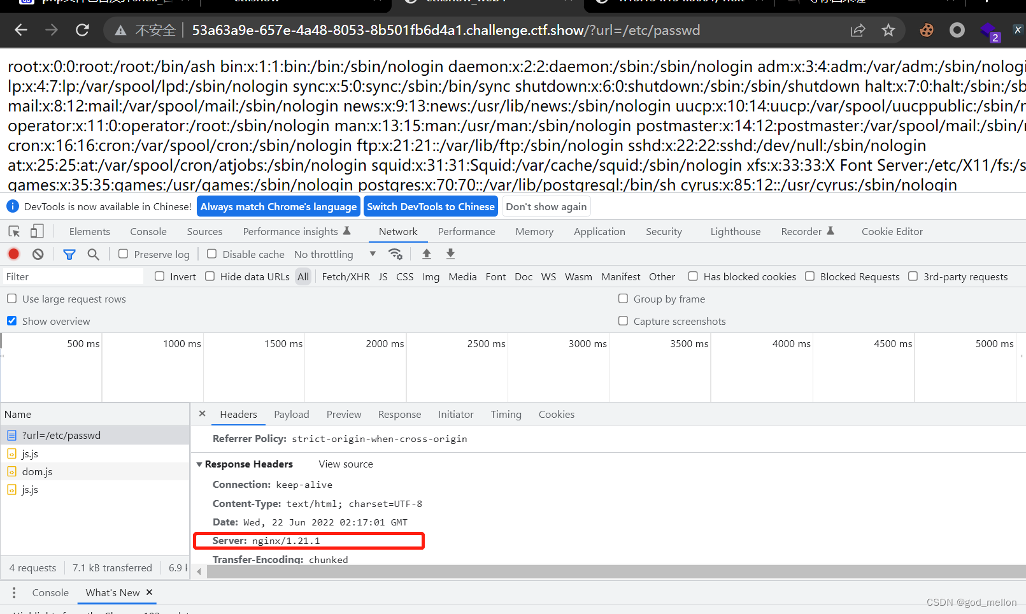Share this page using the share icon
Viewport: 1026px width, 614px height.
pyautogui.click(x=858, y=30)
